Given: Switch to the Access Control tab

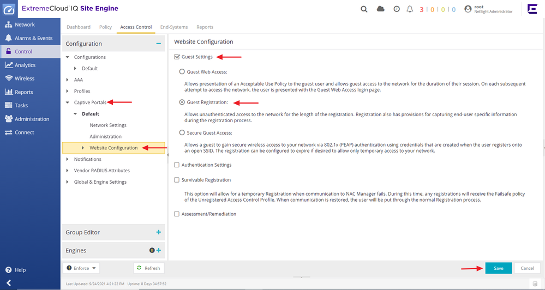Looking at the screenshot, I should (136, 27).
